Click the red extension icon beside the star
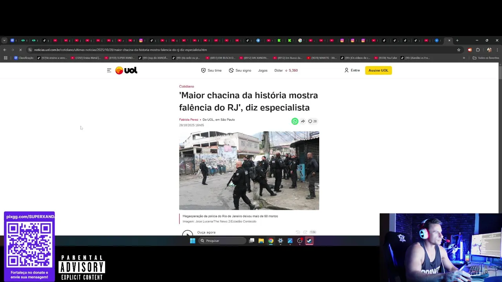Image resolution: width=502 pixels, height=282 pixels. point(469,50)
